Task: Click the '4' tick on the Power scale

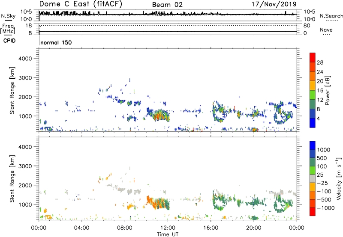Action: coord(319,119)
